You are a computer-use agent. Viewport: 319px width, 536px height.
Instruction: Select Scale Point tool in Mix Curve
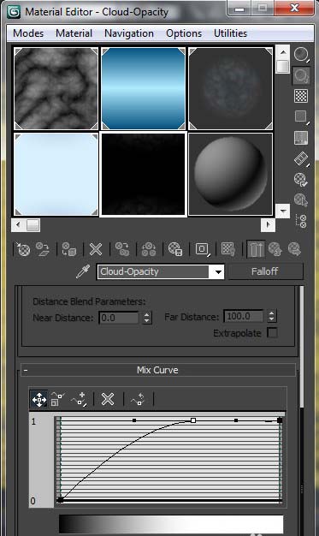pos(57,399)
